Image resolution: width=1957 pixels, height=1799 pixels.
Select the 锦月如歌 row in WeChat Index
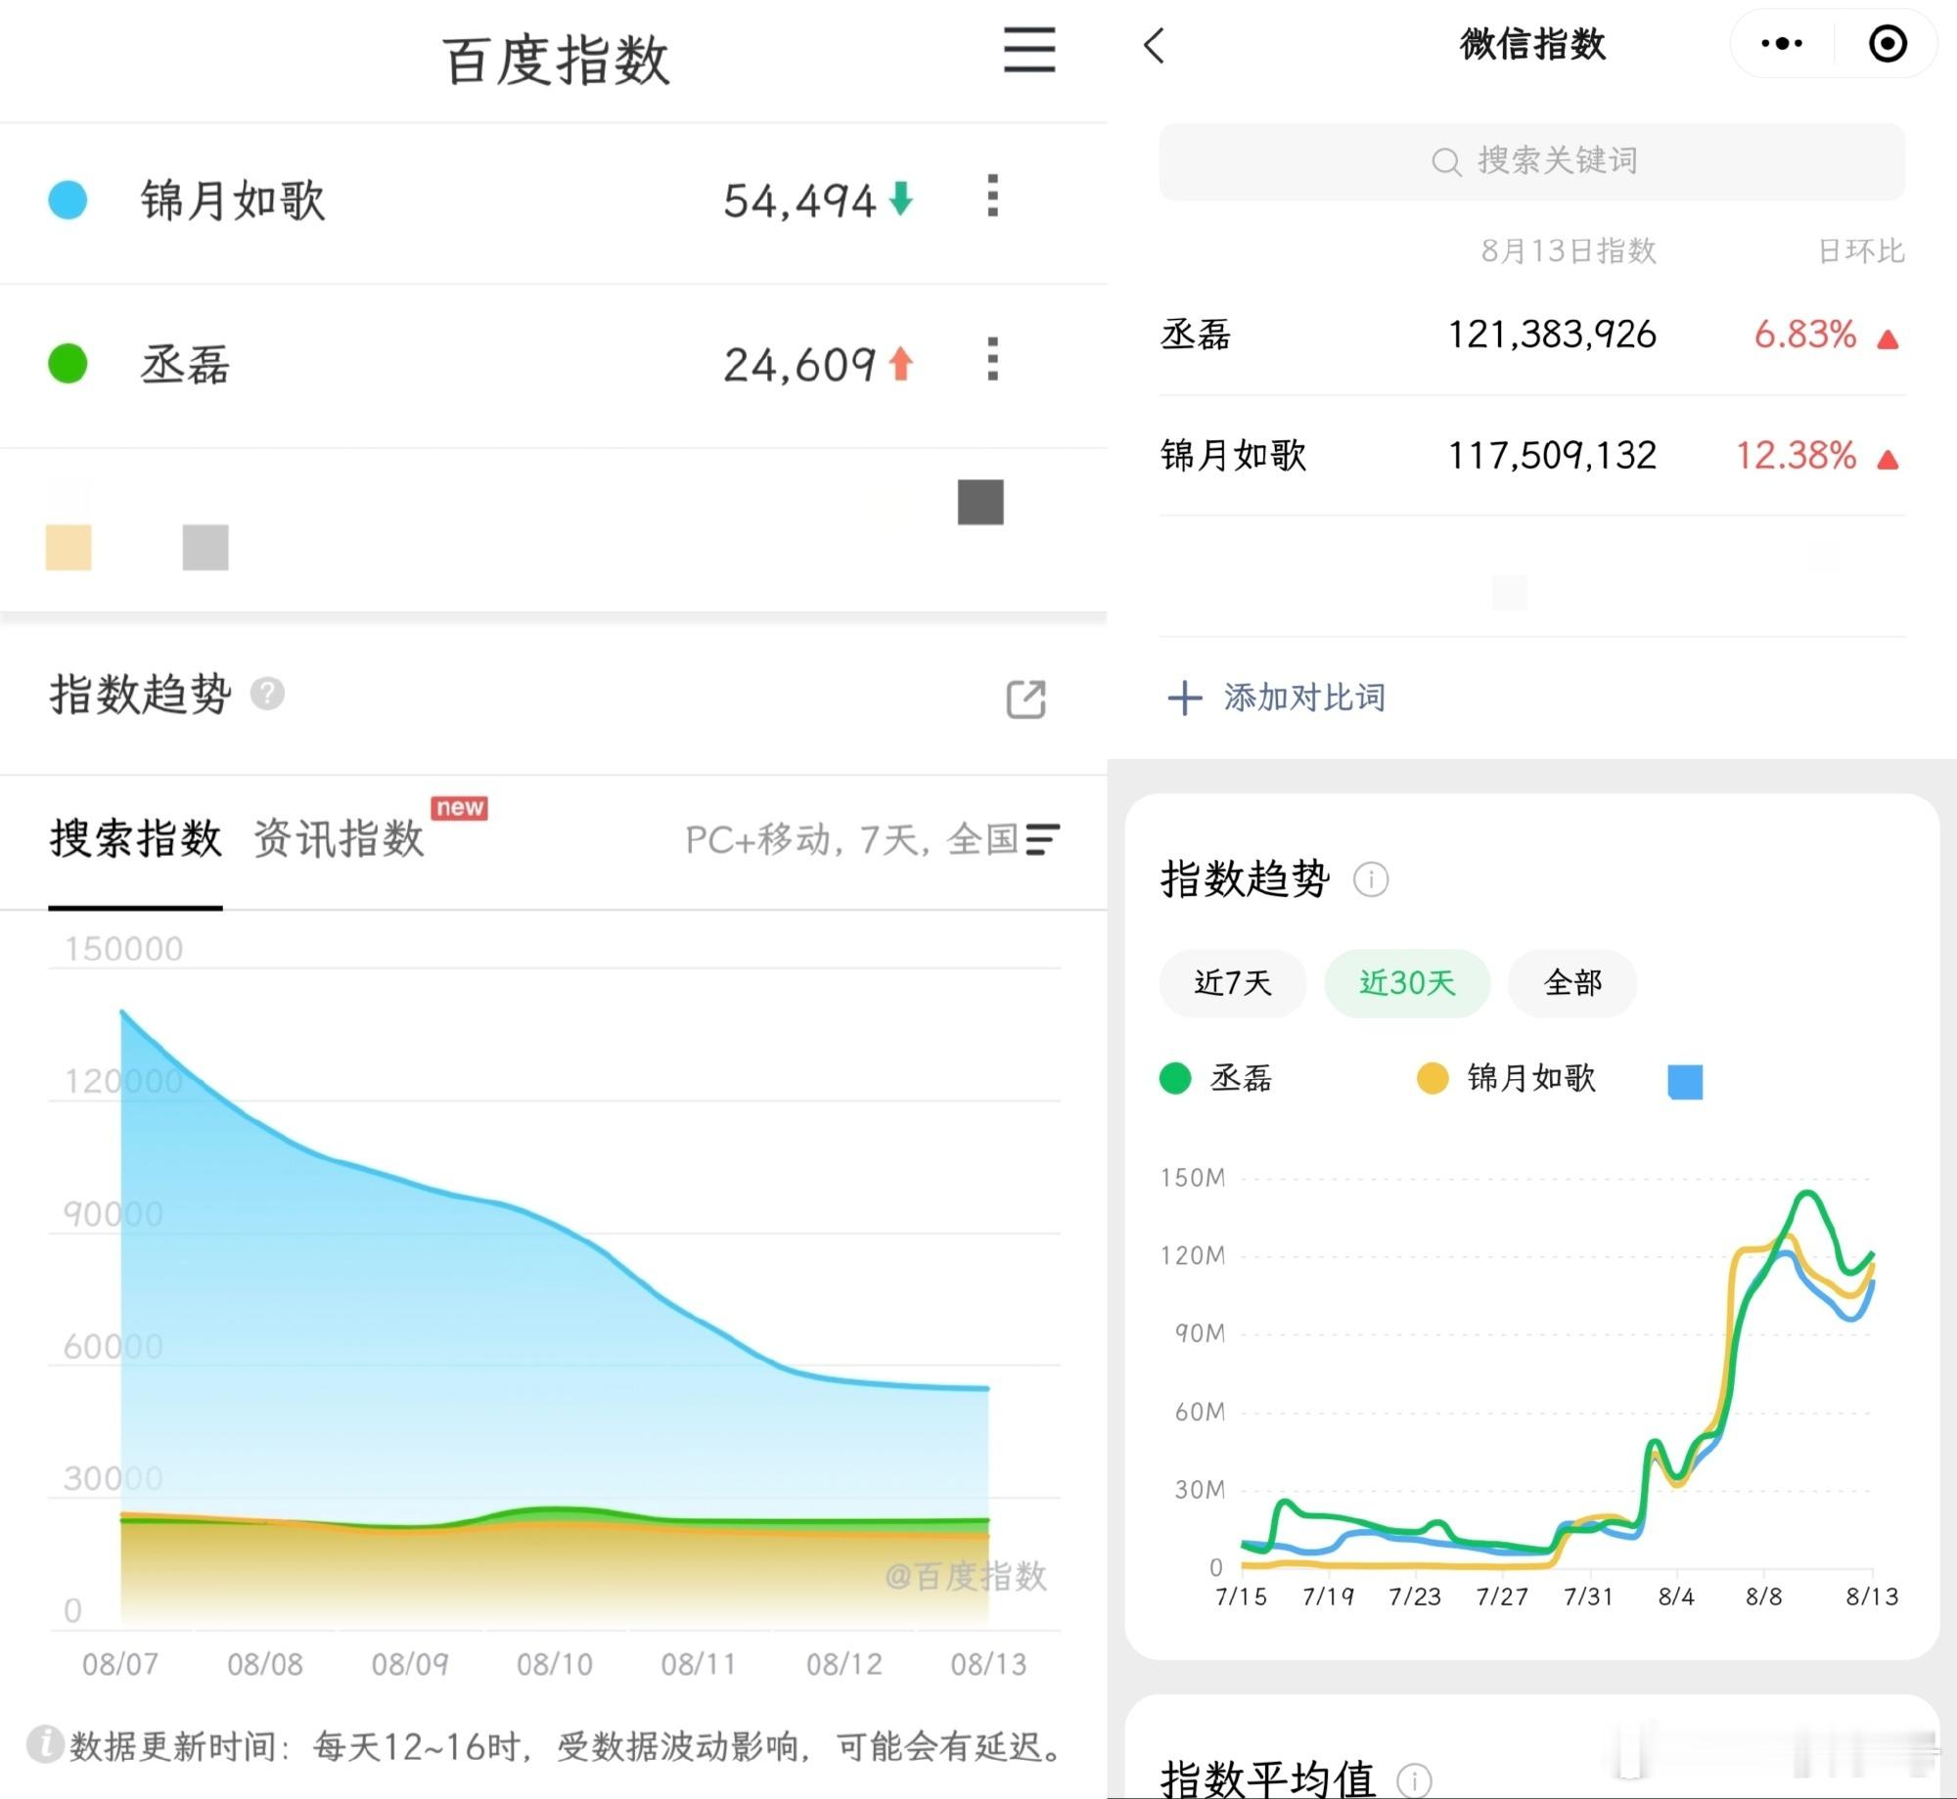pyautogui.click(x=1531, y=456)
